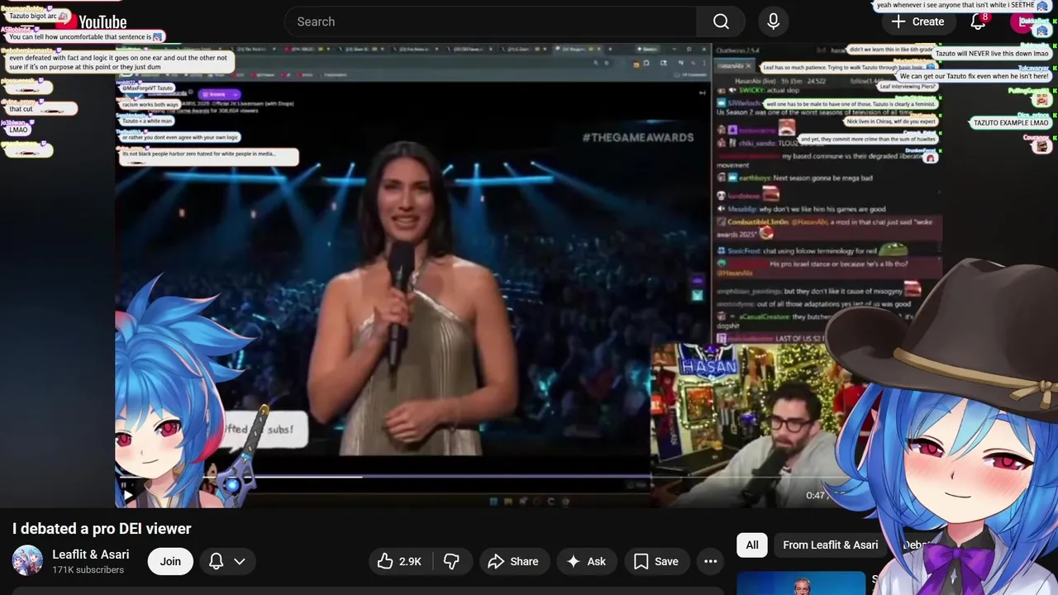Dislike this video
Image resolution: width=1058 pixels, height=595 pixels.
(451, 561)
